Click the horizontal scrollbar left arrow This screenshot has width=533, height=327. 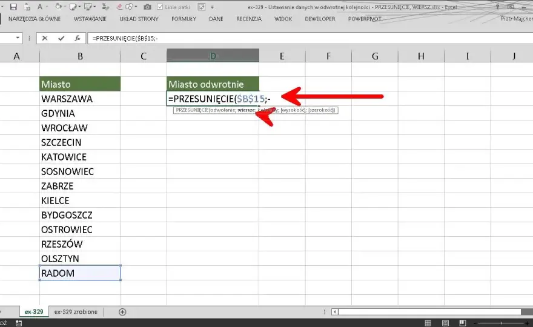(335, 312)
